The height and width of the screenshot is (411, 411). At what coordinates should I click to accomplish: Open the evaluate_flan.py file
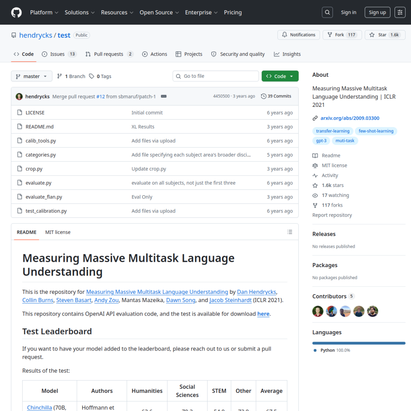click(44, 197)
